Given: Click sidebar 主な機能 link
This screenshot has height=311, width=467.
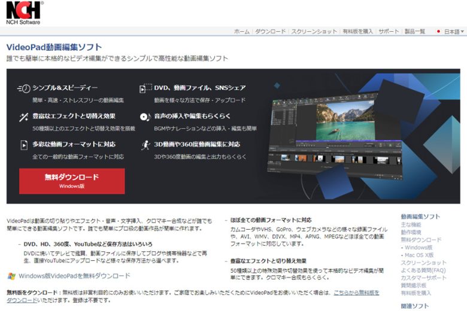Looking at the screenshot, I should 411,225.
